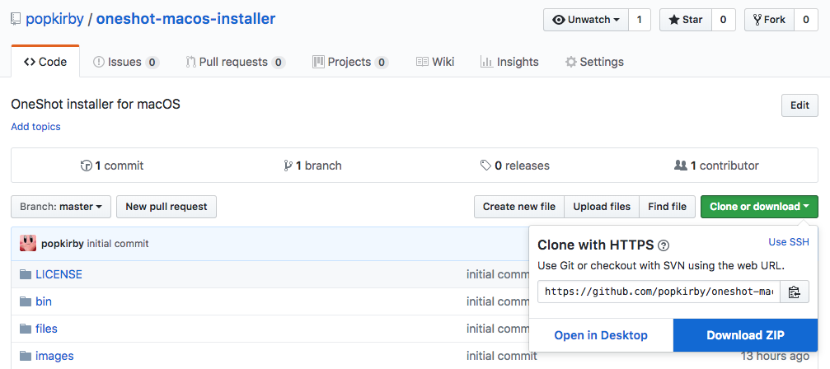This screenshot has height=369, width=830.
Task: Open the Settings tab
Action: (594, 62)
